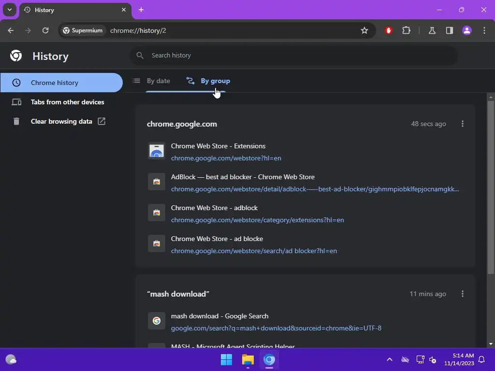This screenshot has height=371, width=495.
Task: Click the scrollbar down arrow
Action: (x=491, y=344)
